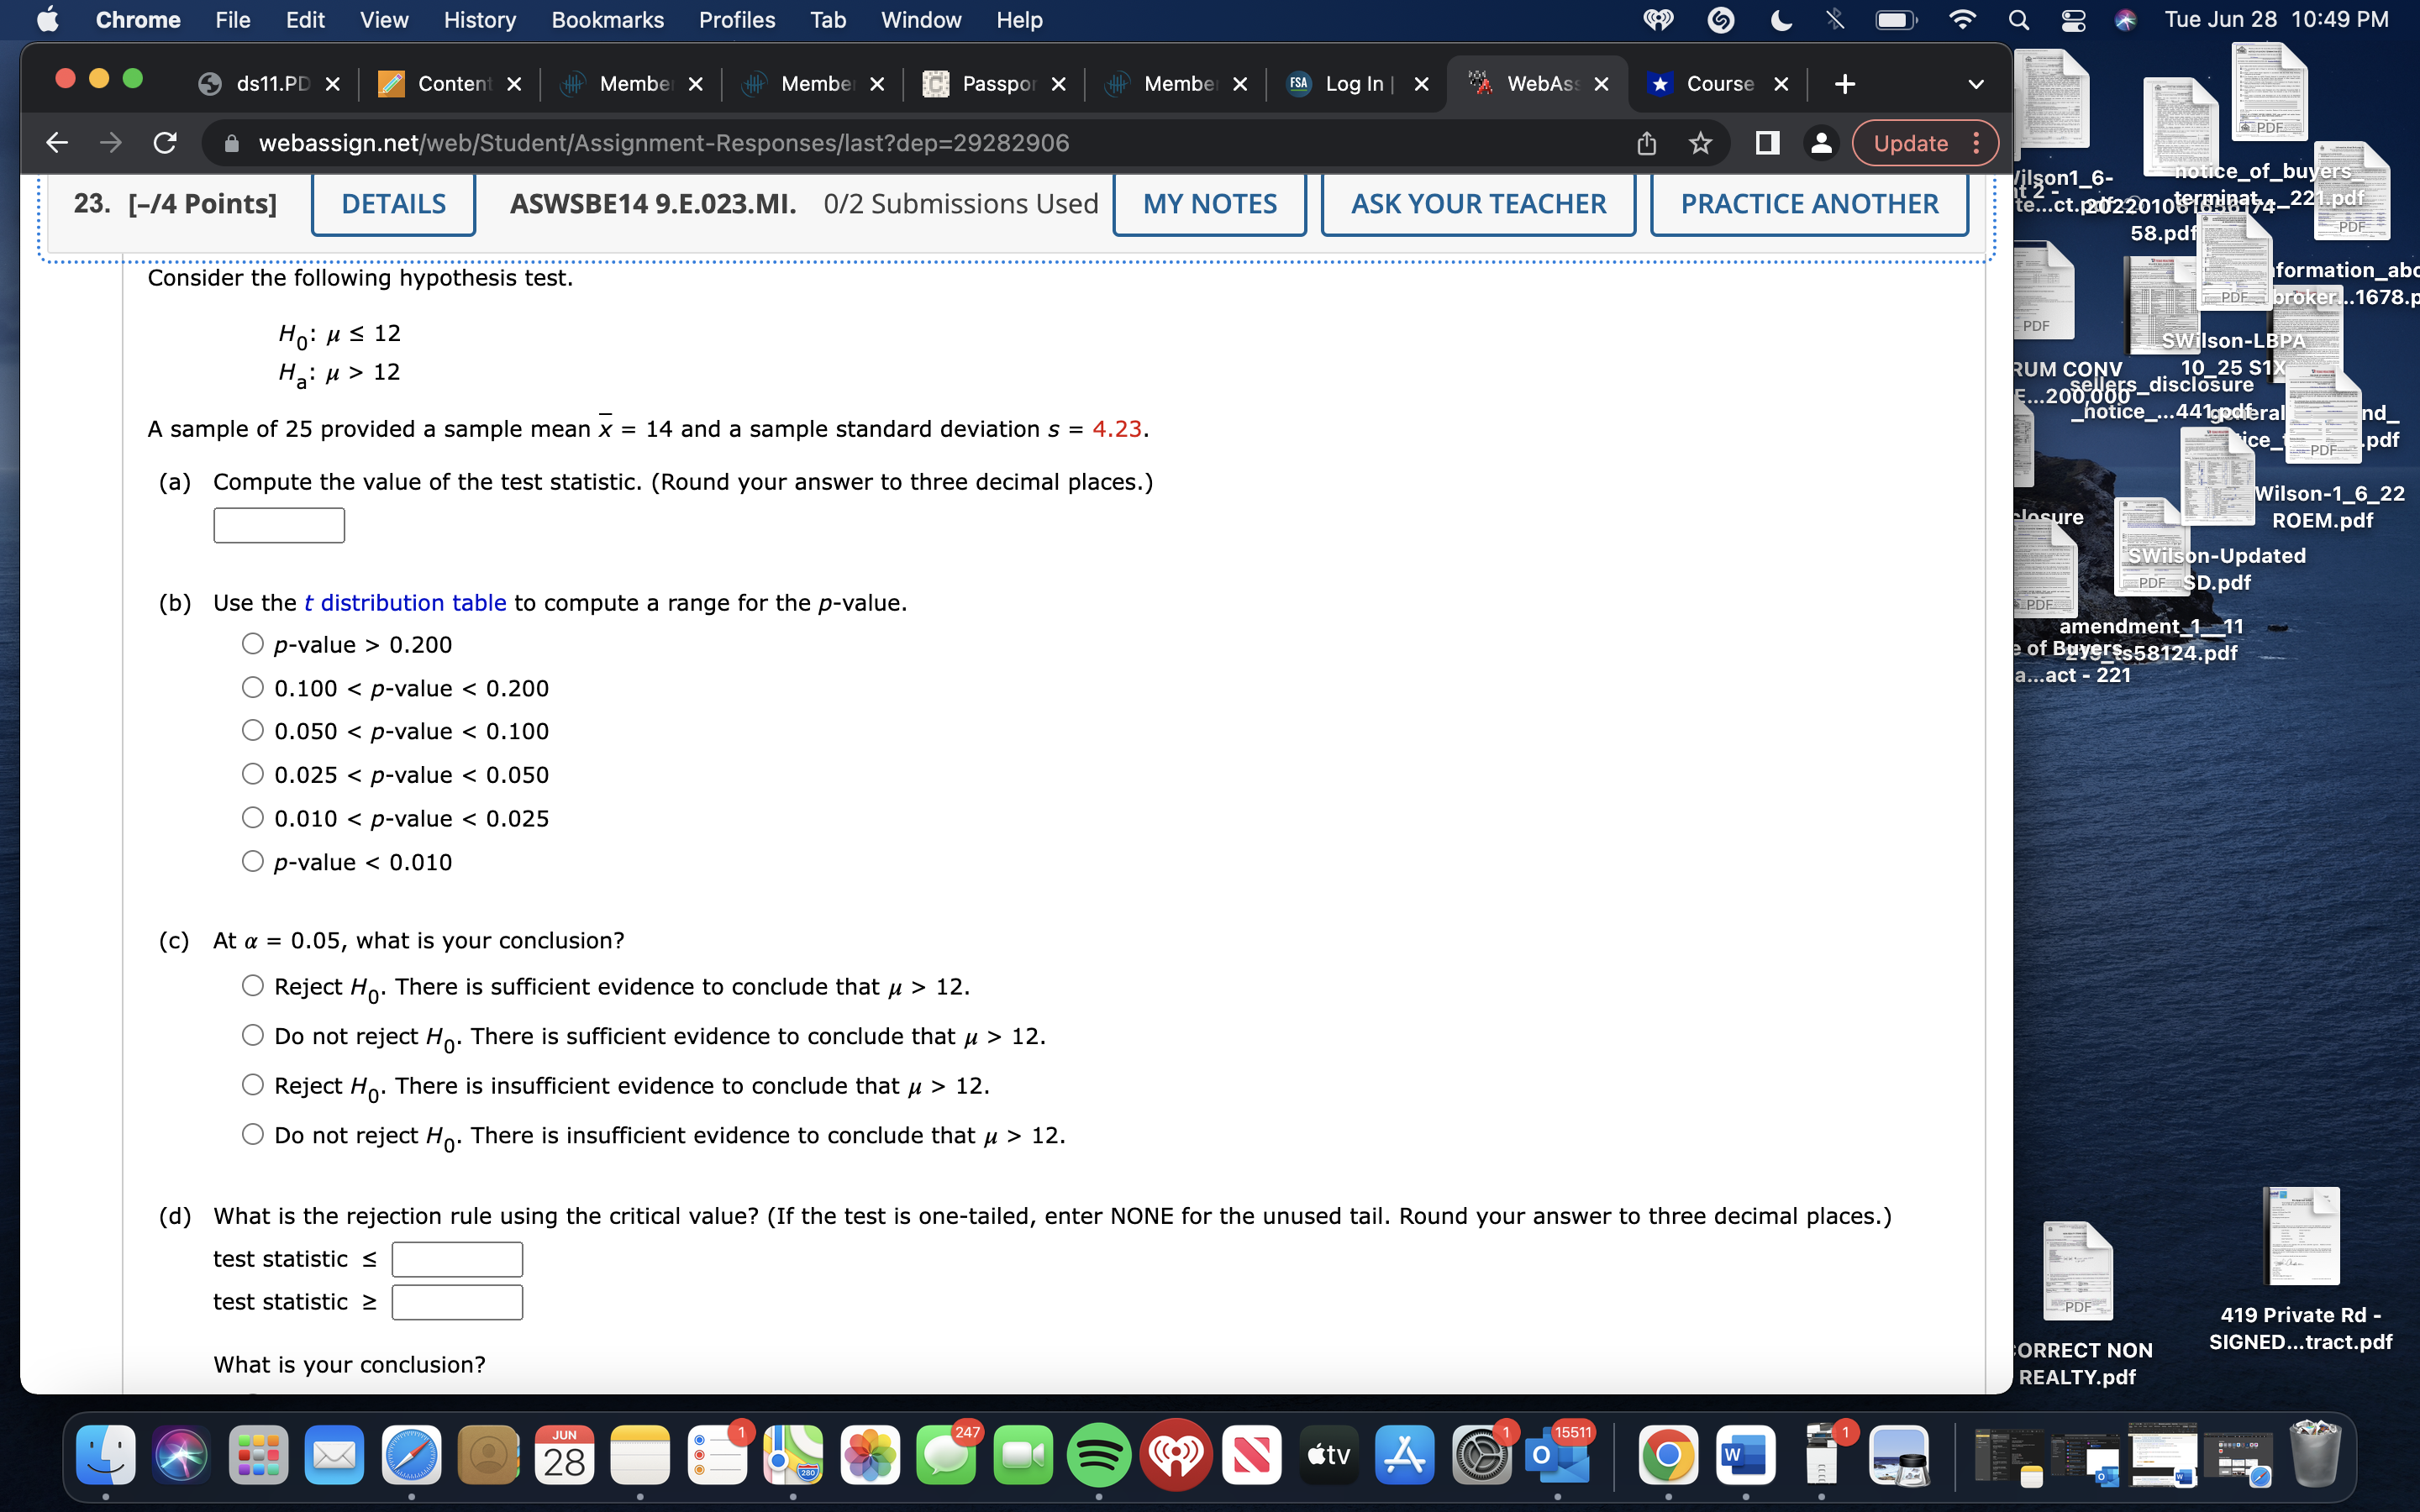Screen dimensions: 2420x1512
Task: Open the t distribution table link
Action: (404, 602)
